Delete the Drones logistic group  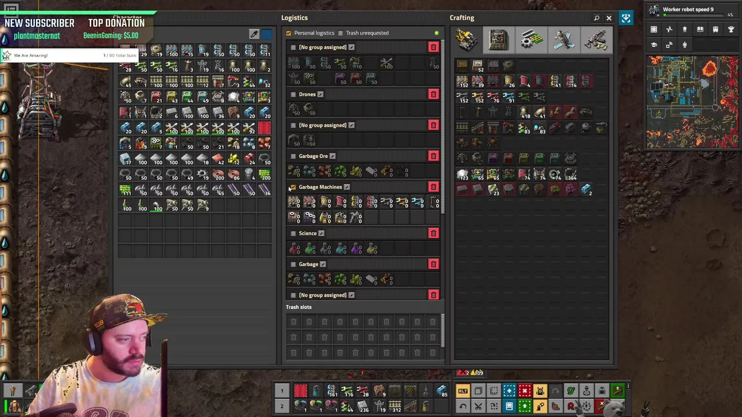click(x=433, y=94)
